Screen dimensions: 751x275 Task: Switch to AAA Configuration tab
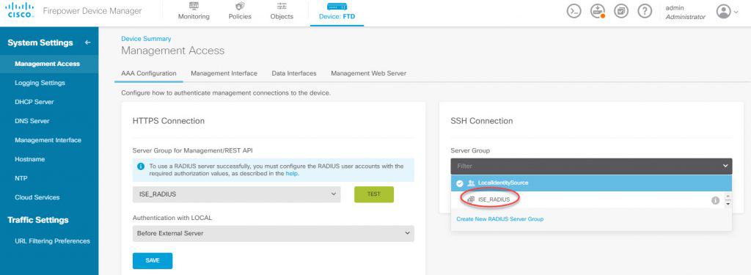149,73
